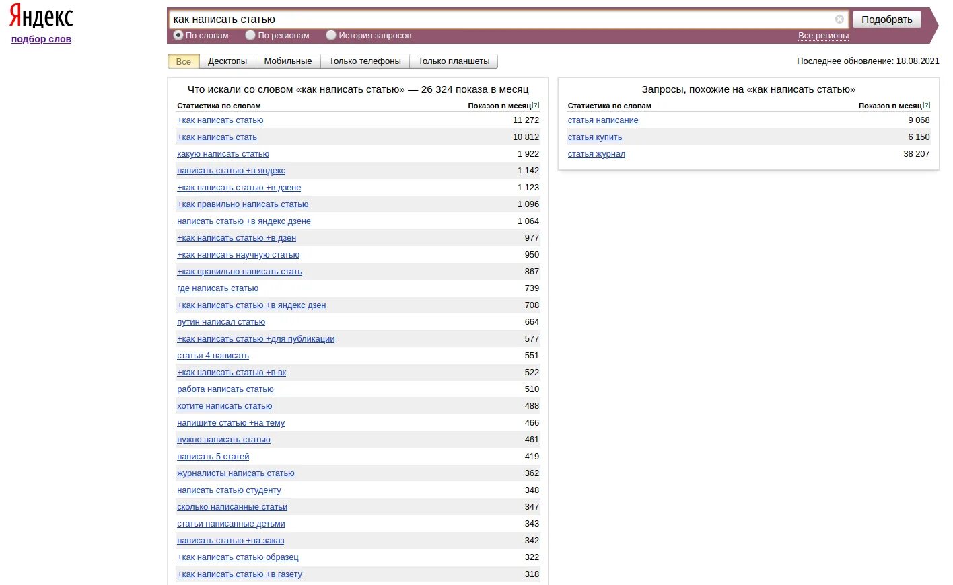Open 'напишите статью +на тему' link
953x585 pixels.
[231, 423]
